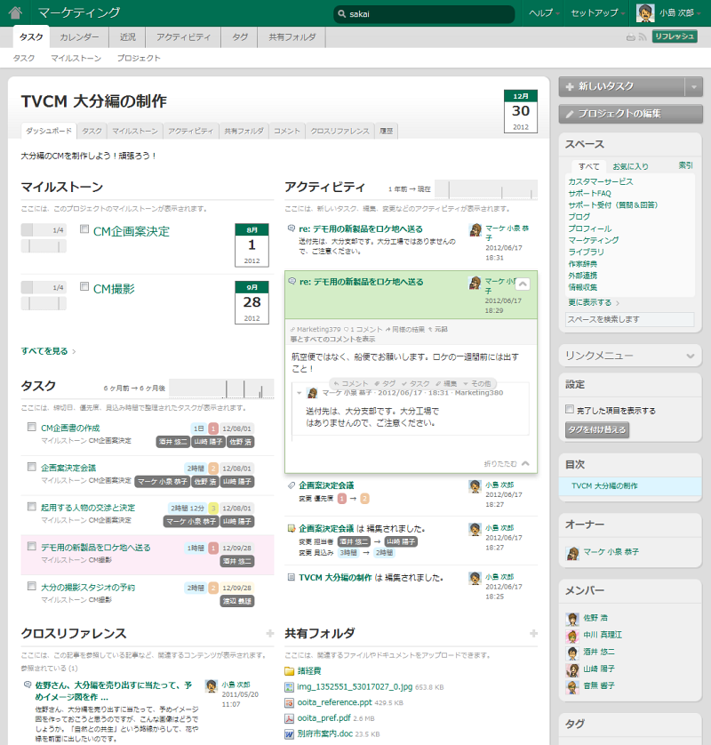Open the RSS feed icon

click(642, 37)
